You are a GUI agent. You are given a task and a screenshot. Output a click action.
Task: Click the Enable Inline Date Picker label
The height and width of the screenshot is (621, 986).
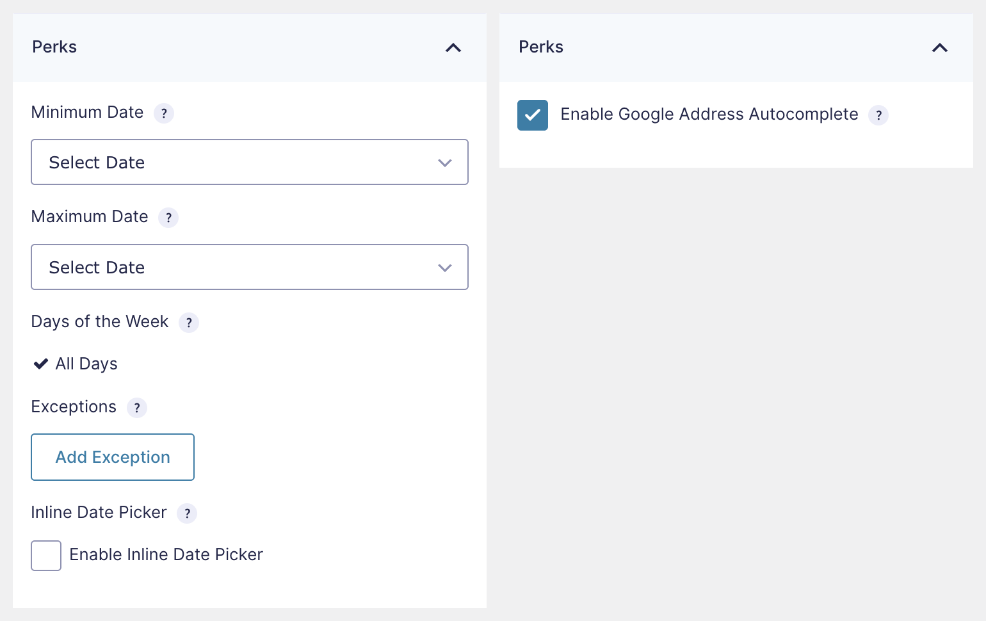(166, 554)
